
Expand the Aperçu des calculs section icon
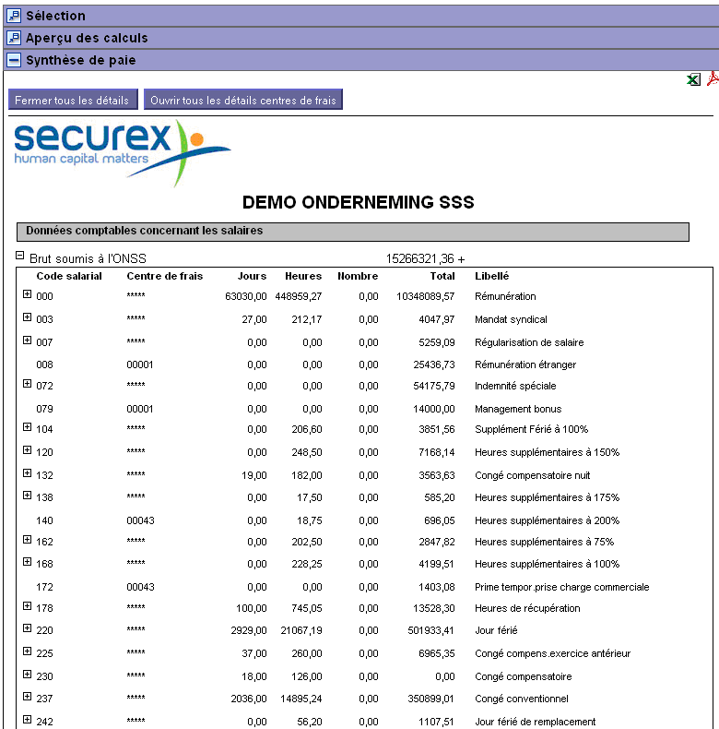(14, 38)
